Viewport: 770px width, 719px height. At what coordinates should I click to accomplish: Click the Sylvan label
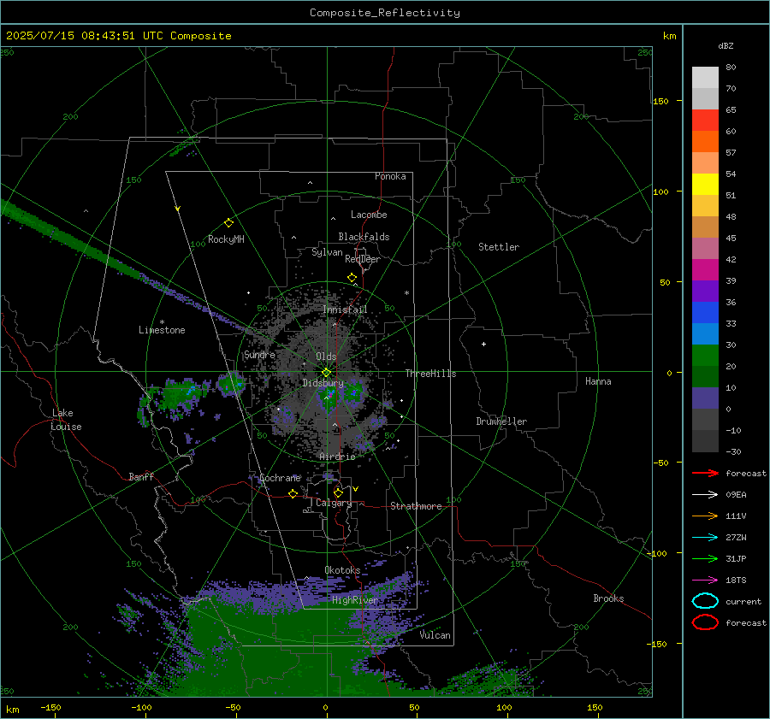(x=327, y=252)
